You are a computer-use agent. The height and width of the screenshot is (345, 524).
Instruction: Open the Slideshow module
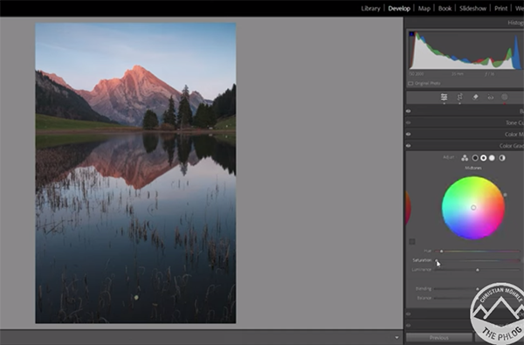(x=472, y=9)
